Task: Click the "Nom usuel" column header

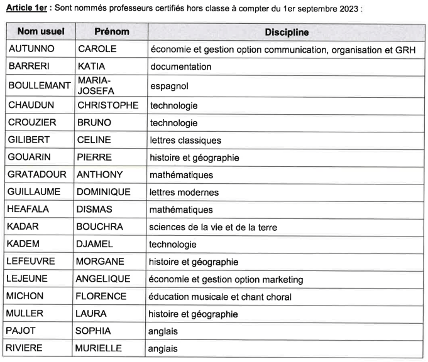Action: pos(38,32)
